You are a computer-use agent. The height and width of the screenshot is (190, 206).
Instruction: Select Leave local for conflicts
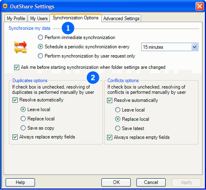117,110
